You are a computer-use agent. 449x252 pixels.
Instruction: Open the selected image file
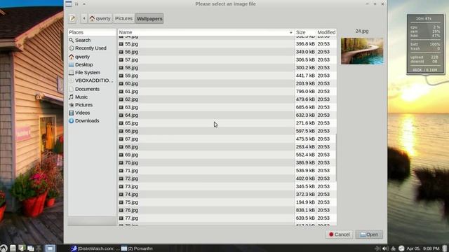point(369,234)
